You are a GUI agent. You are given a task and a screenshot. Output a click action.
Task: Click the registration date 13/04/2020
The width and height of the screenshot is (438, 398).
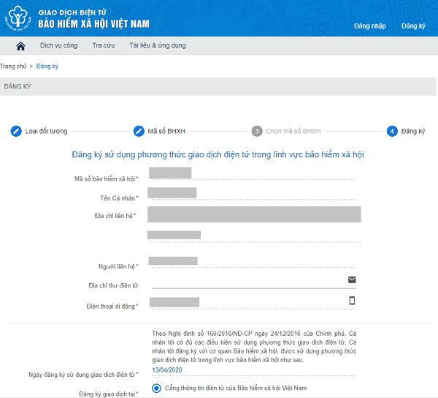tap(167, 370)
